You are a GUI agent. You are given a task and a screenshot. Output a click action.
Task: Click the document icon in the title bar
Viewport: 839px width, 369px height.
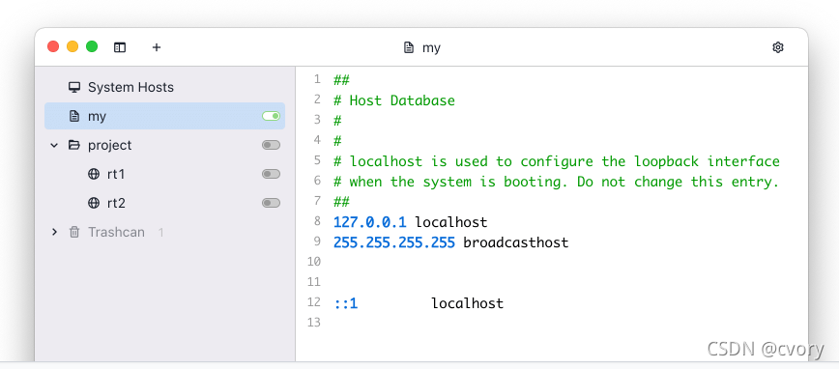[409, 47]
